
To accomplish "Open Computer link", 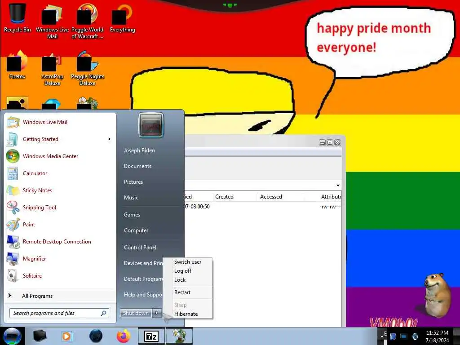I will pyautogui.click(x=150, y=230).
